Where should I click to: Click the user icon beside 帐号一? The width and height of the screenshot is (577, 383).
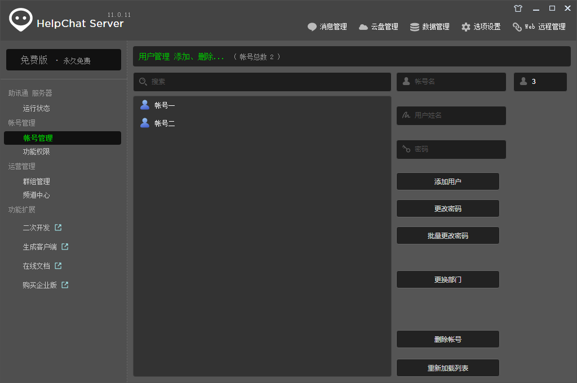tap(145, 105)
